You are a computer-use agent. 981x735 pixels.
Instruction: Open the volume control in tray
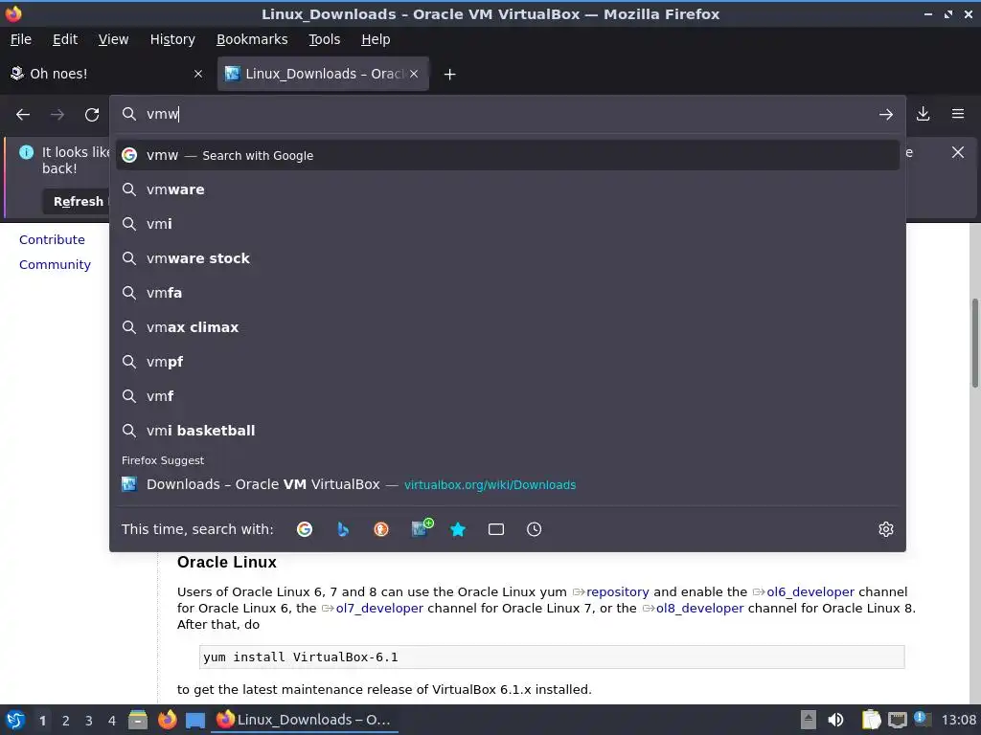click(x=835, y=720)
